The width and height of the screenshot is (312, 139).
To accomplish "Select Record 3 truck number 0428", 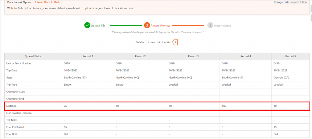I will pyautogui.click(x=172, y=63).
